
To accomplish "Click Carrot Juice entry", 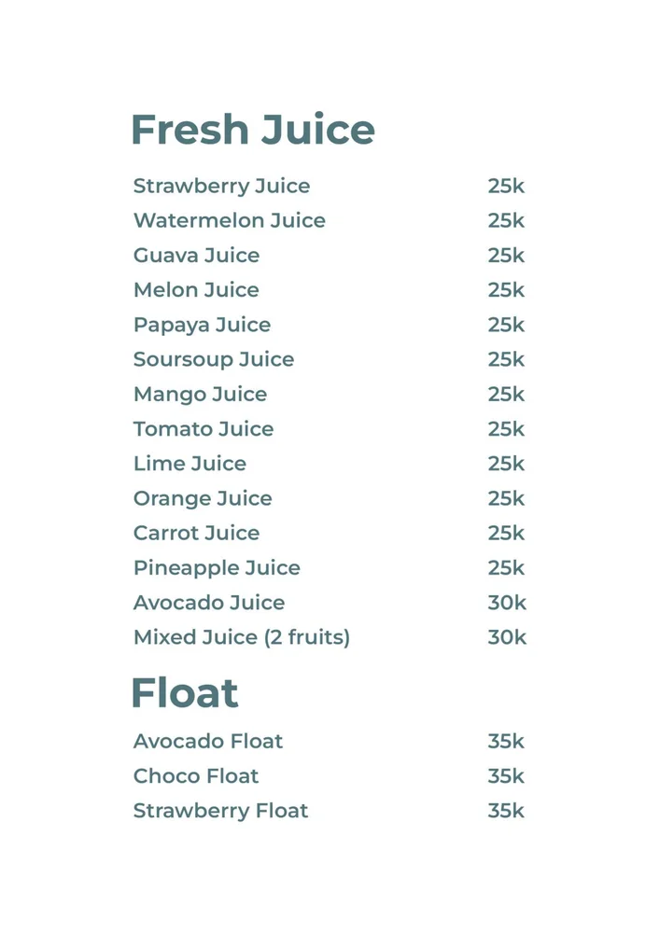I will pos(196,533).
